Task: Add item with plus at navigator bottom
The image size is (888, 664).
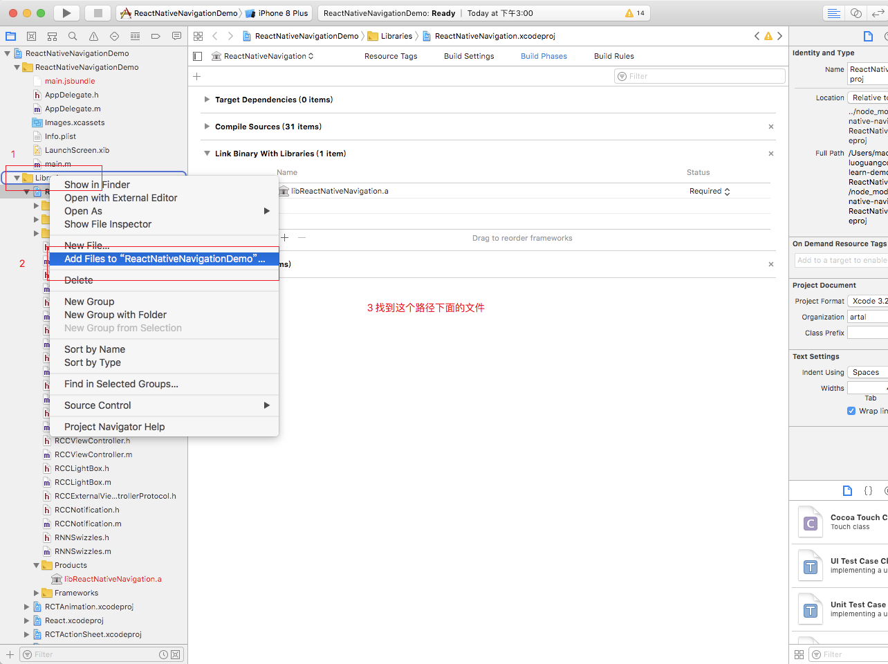Action: (x=10, y=654)
